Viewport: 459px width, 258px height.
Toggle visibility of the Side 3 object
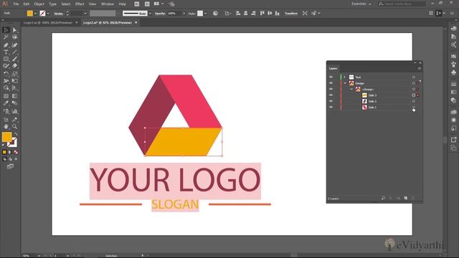(331, 95)
